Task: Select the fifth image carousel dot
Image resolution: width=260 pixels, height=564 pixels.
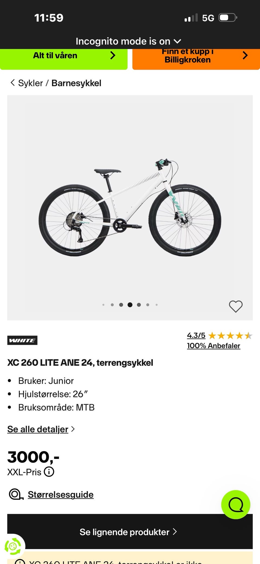Action: (x=139, y=305)
